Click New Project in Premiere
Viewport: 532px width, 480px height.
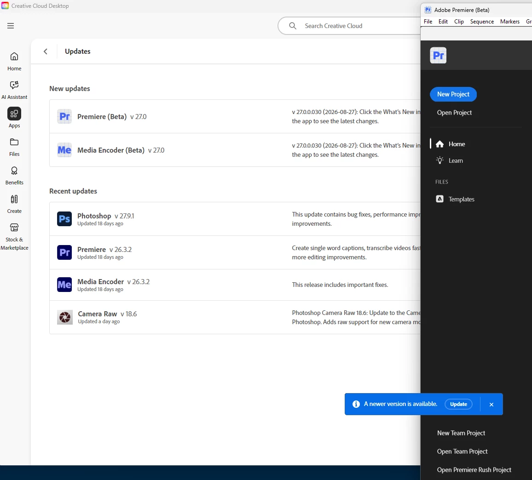click(x=453, y=94)
